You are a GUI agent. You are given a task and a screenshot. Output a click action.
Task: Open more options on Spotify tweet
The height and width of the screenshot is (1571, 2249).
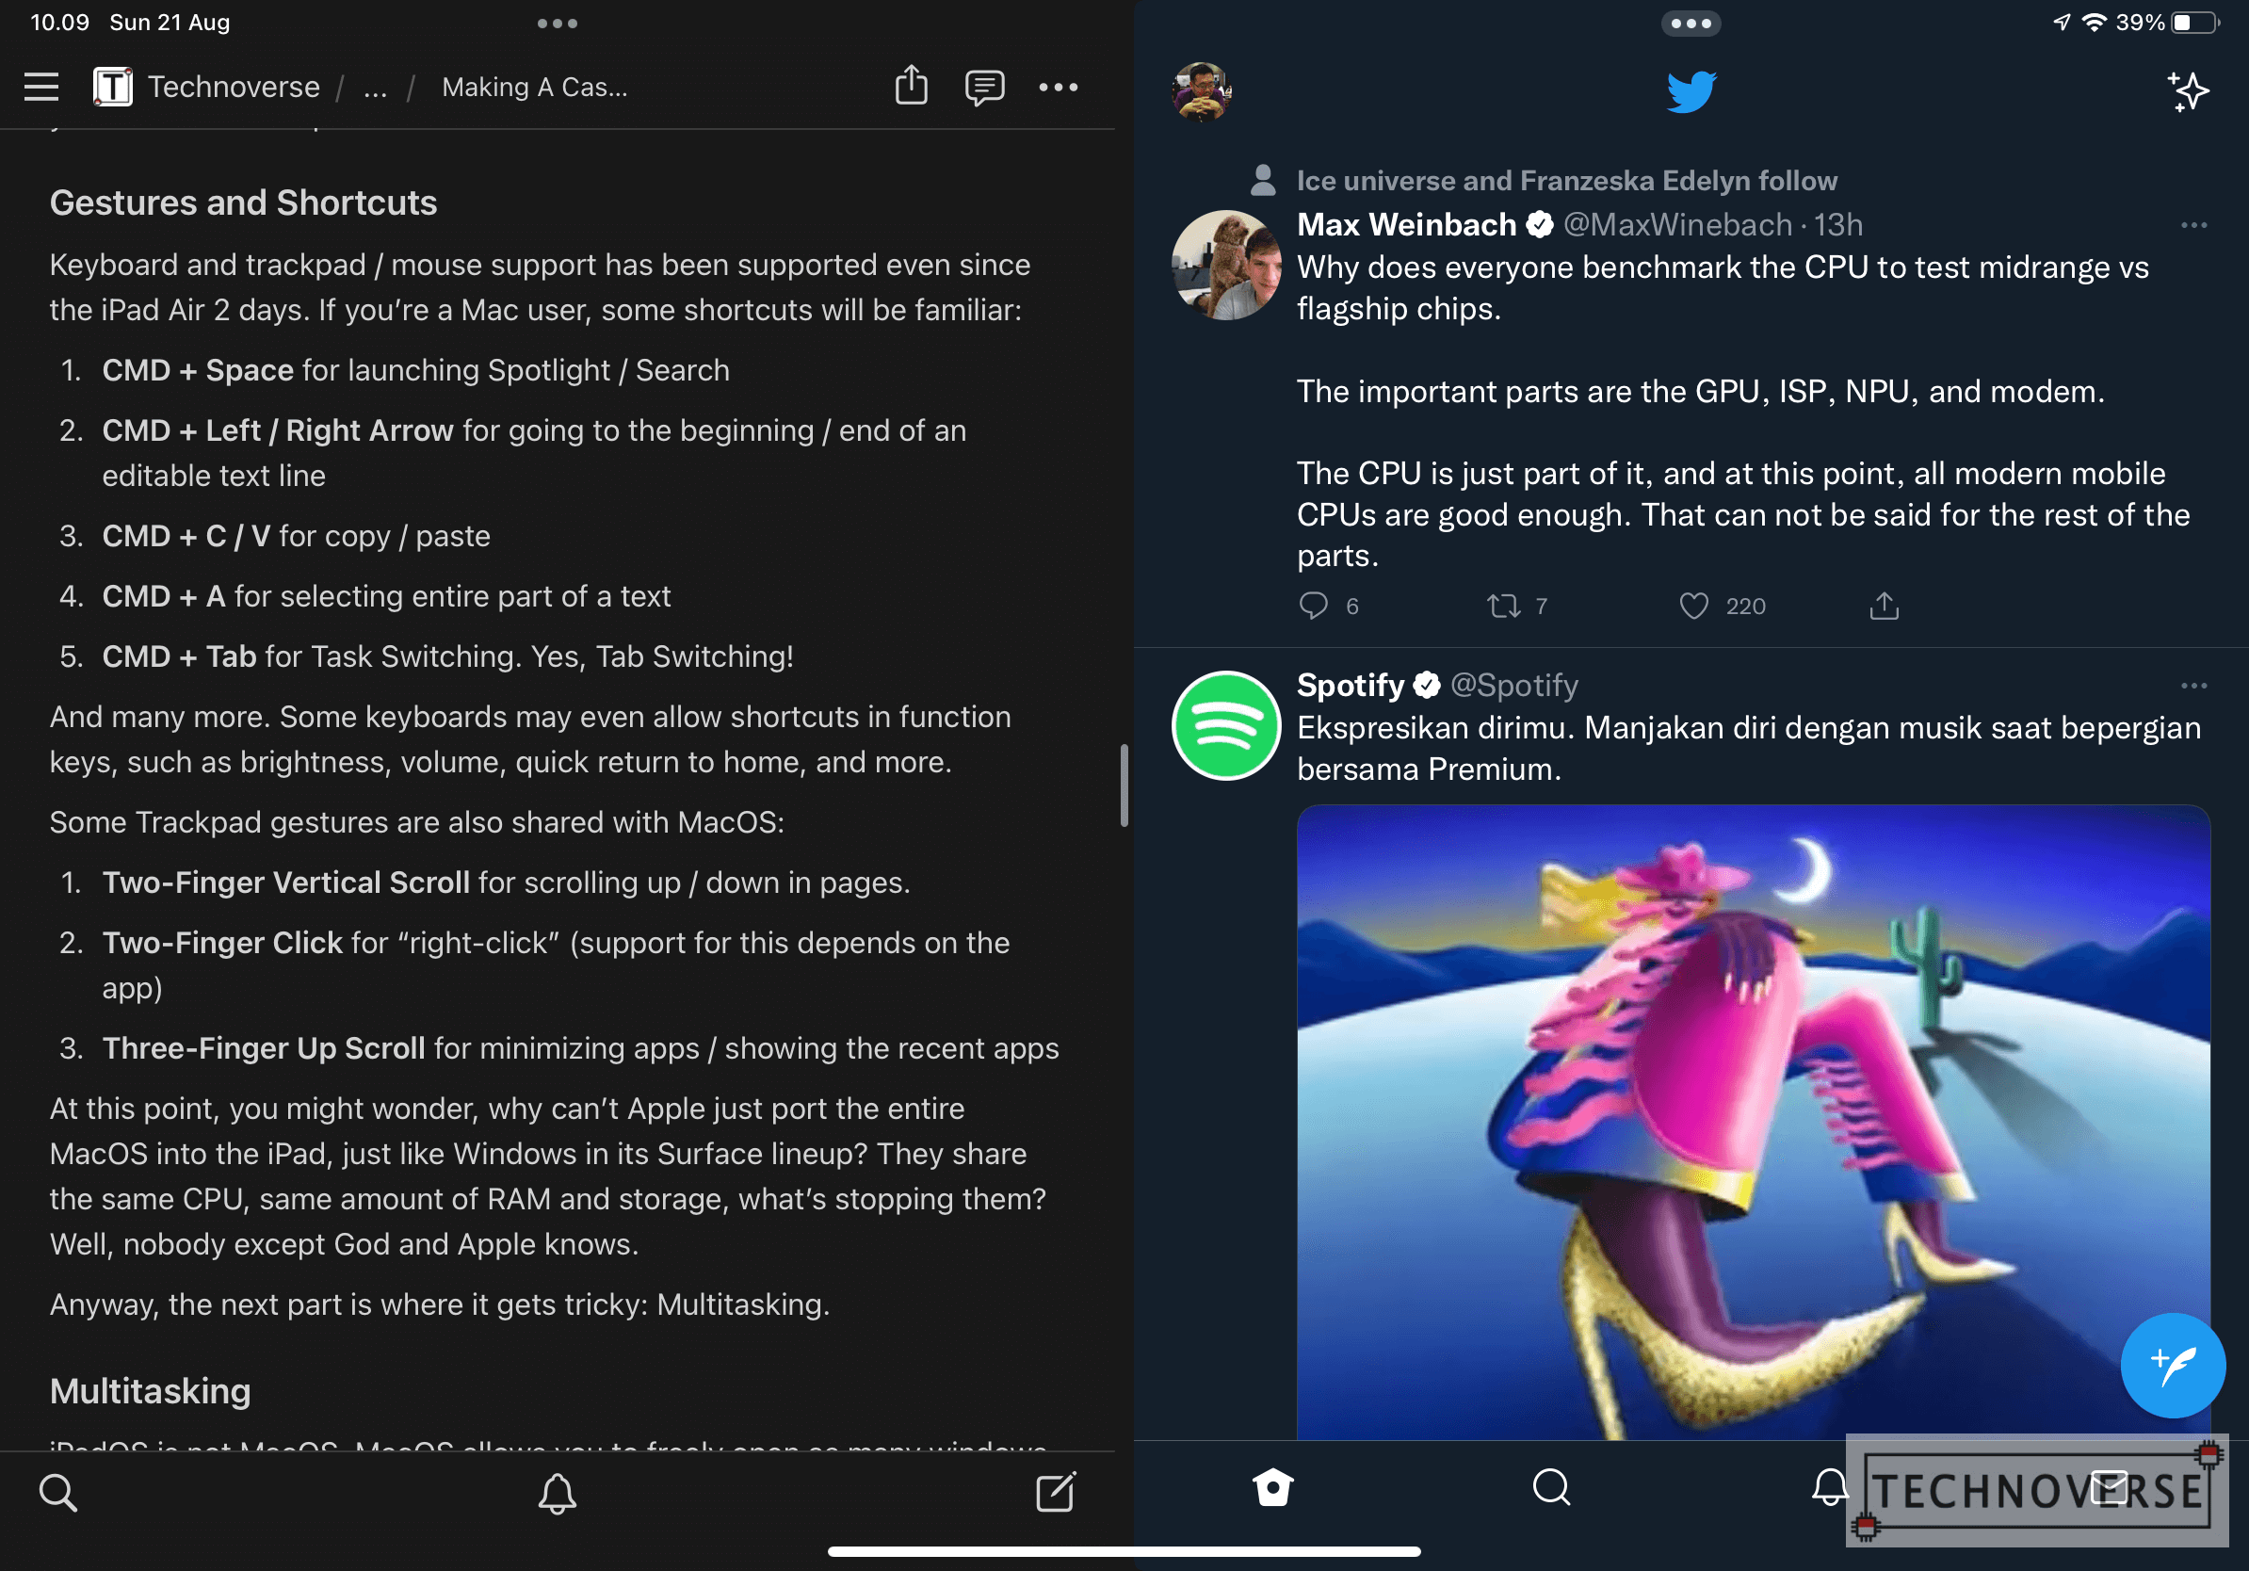[2194, 686]
